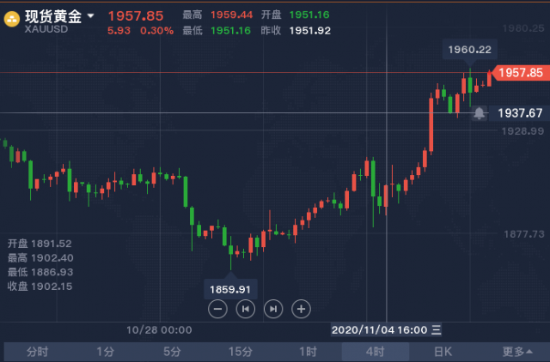The width and height of the screenshot is (550, 362).
Task: Select the 5分 timeframe tab
Action: (172, 352)
